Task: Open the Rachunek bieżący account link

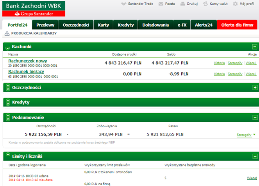Action: (x=26, y=72)
